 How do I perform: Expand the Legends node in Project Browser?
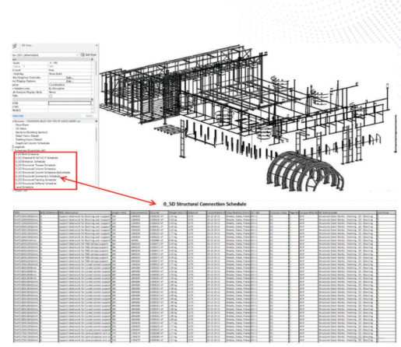[13, 147]
